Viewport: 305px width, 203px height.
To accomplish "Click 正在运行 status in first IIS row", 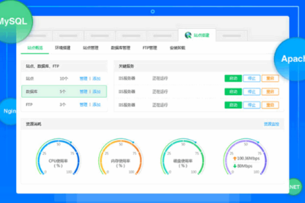I will click(x=160, y=78).
